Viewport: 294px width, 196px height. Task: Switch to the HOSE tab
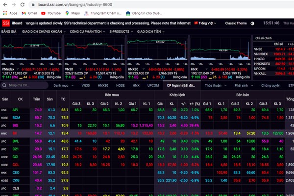pyautogui.click(x=121, y=85)
